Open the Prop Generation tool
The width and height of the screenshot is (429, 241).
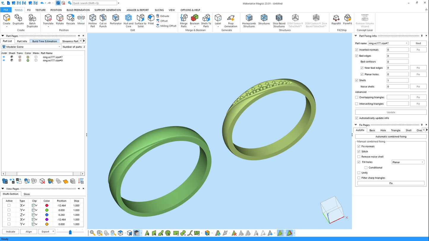[x=231, y=21]
